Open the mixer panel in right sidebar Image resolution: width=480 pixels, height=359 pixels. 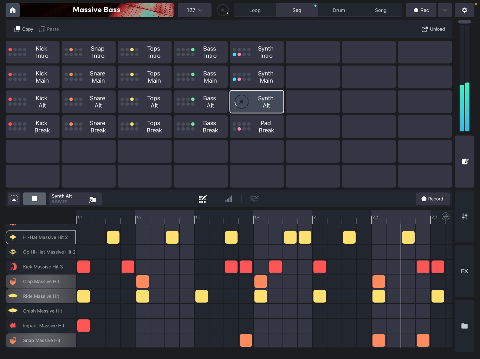465,216
